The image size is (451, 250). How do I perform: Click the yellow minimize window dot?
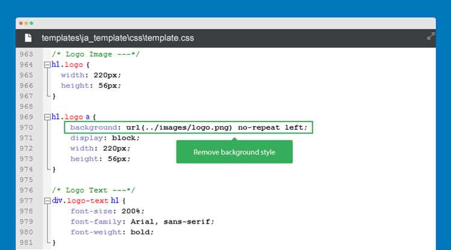point(26,23)
